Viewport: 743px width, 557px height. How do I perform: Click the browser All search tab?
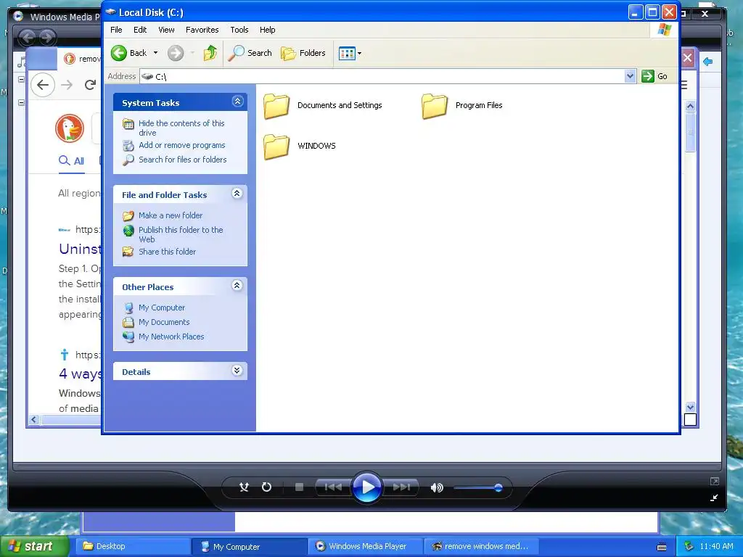72,161
